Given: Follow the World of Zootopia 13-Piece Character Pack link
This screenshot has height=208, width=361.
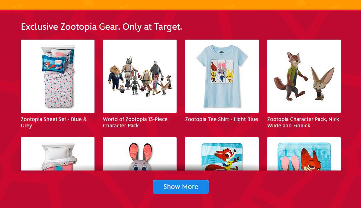Looking at the screenshot, I should [x=135, y=122].
